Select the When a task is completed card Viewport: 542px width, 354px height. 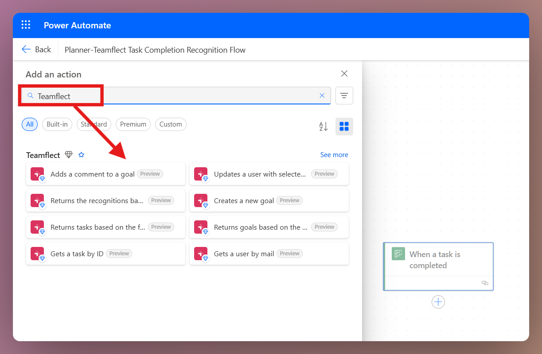[438, 266]
